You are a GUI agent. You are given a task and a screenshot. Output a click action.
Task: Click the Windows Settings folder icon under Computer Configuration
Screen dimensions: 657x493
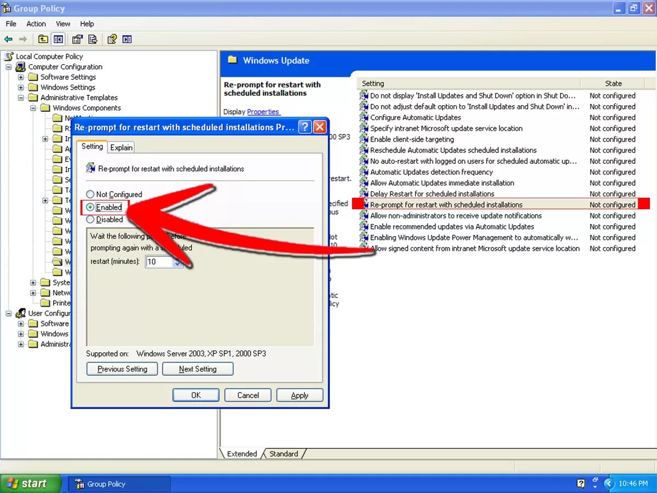pos(33,87)
